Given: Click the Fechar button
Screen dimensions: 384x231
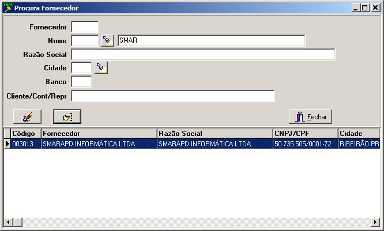Looking at the screenshot, I should pos(310,117).
